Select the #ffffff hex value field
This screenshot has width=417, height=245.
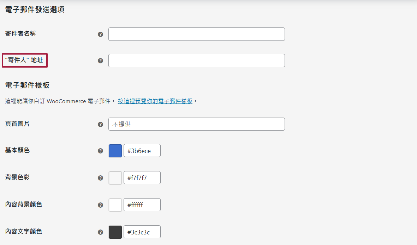tap(142, 205)
